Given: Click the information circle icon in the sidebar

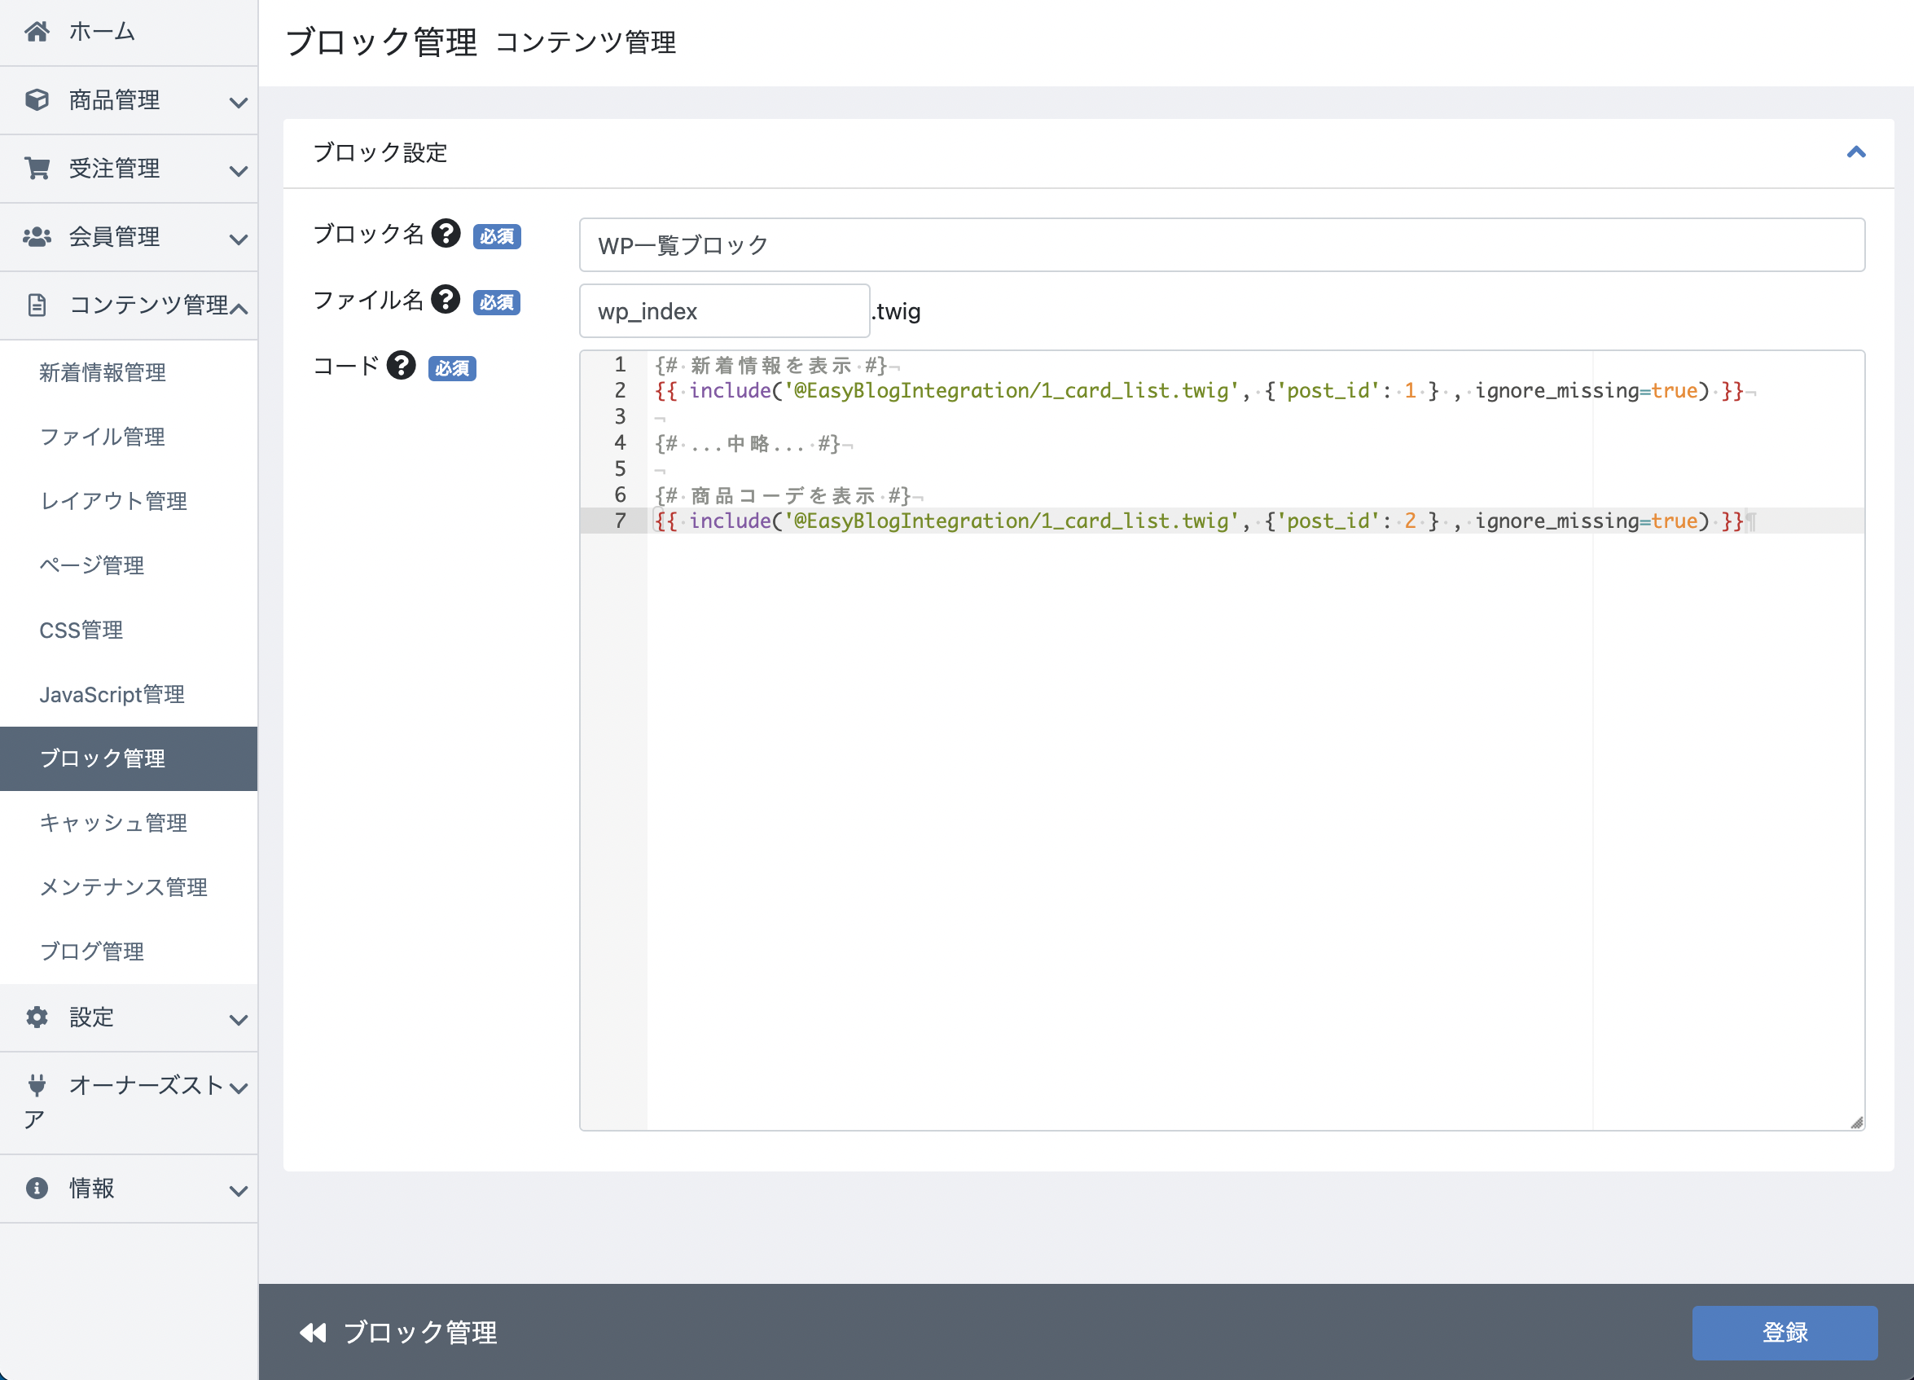Looking at the screenshot, I should [x=37, y=1189].
